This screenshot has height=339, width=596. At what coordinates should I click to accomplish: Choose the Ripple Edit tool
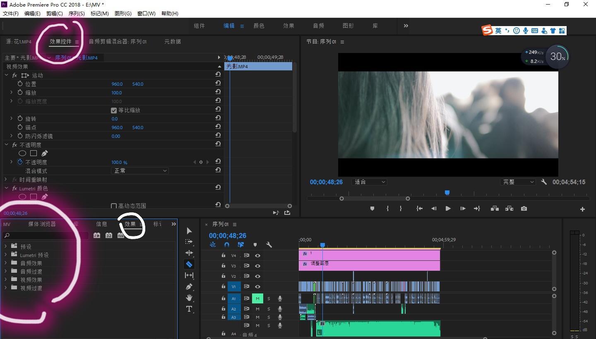point(189,253)
